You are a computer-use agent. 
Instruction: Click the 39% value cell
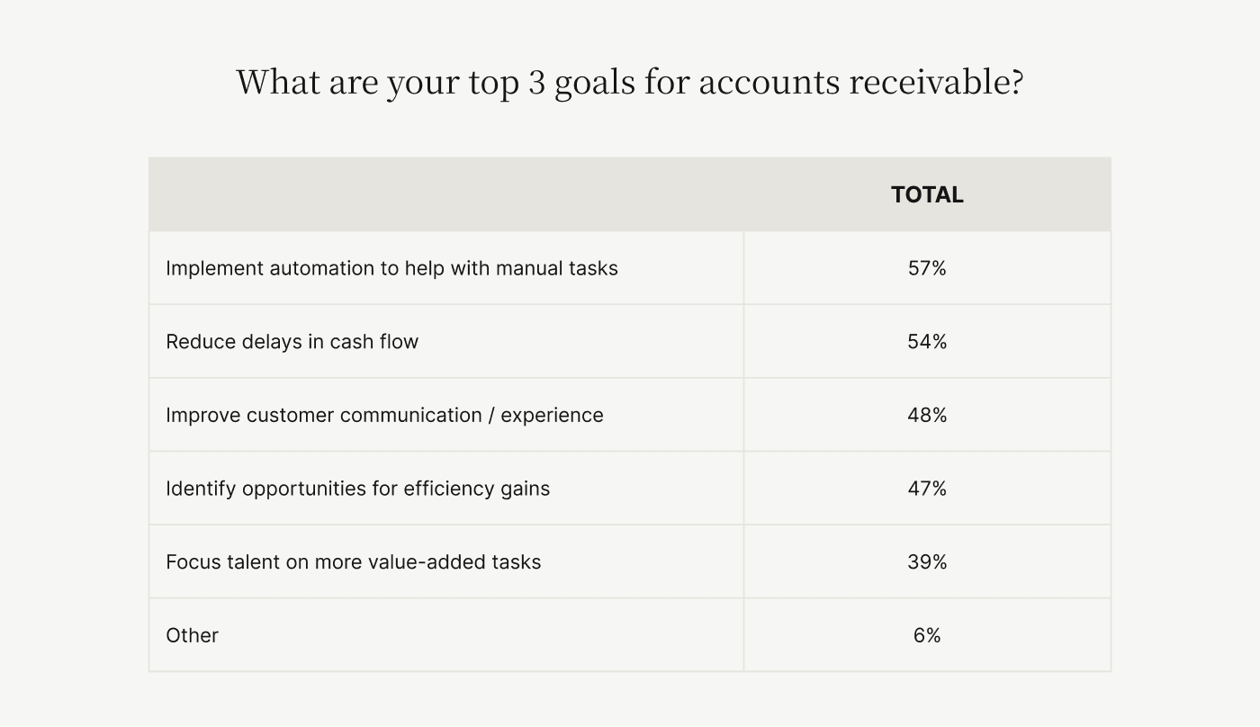tap(927, 562)
